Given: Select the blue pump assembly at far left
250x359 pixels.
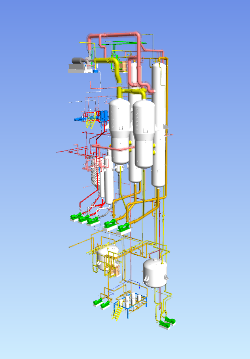Looking at the screenshot, I should tap(80, 119).
